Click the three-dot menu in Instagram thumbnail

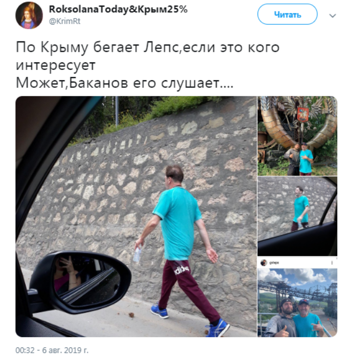[x=332, y=263]
